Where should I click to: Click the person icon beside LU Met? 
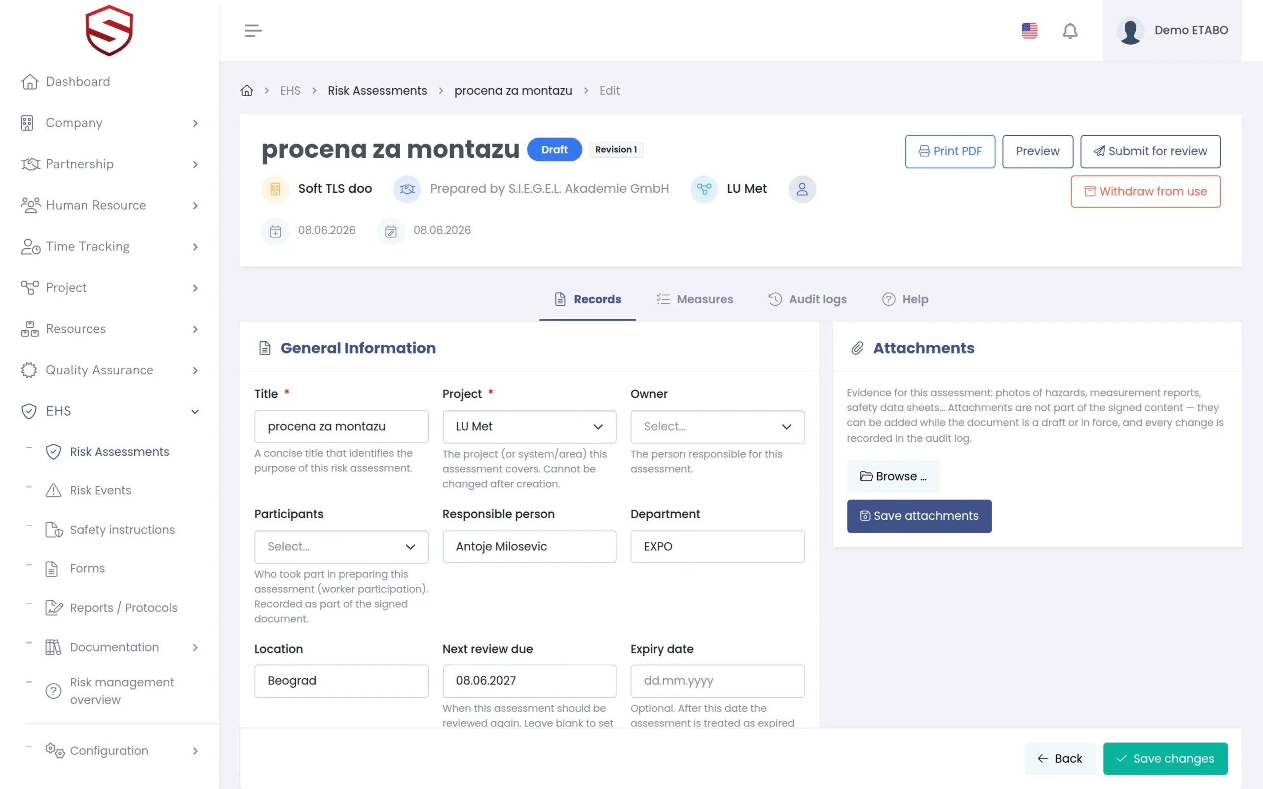coord(802,189)
